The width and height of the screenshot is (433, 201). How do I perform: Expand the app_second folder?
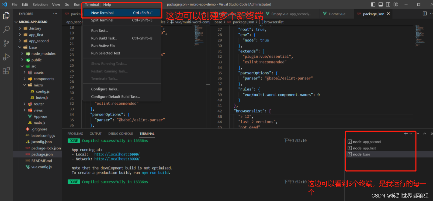[38, 41]
